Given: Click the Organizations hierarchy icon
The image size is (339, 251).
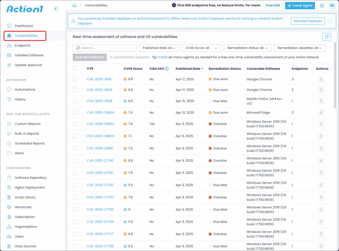Looking at the screenshot, I should tap(9, 226).
